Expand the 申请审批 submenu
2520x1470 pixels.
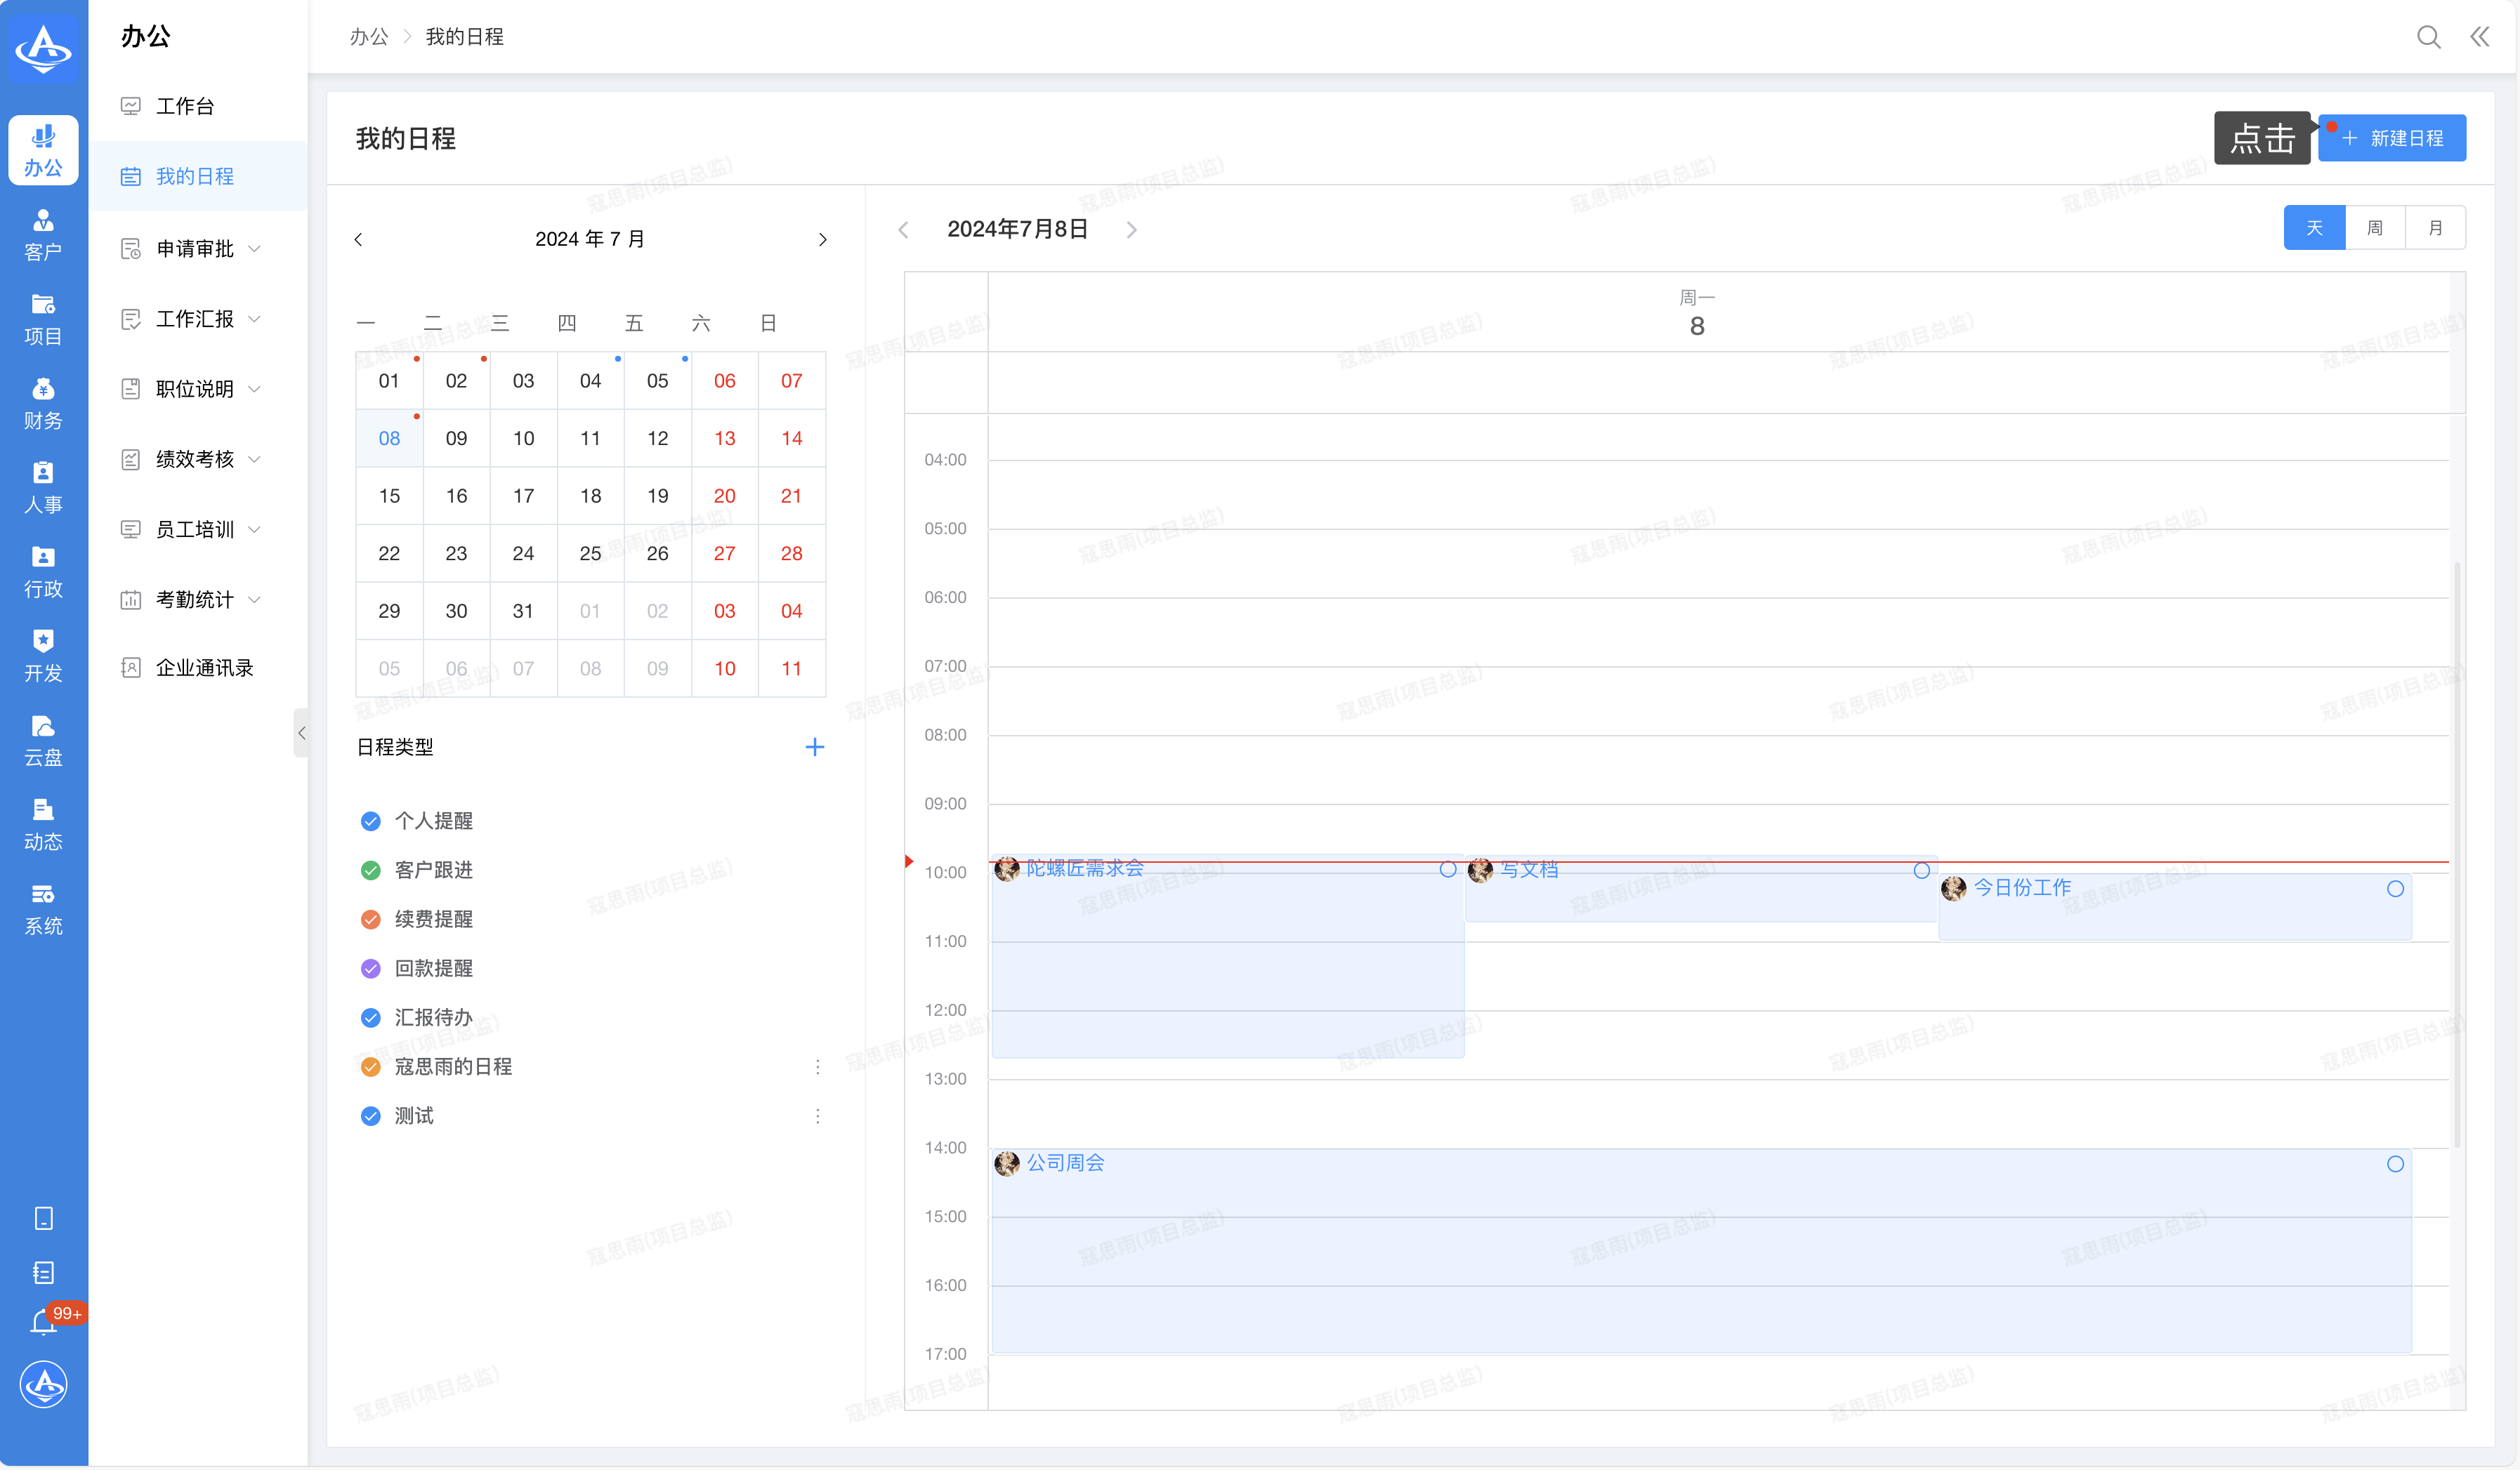(195, 248)
